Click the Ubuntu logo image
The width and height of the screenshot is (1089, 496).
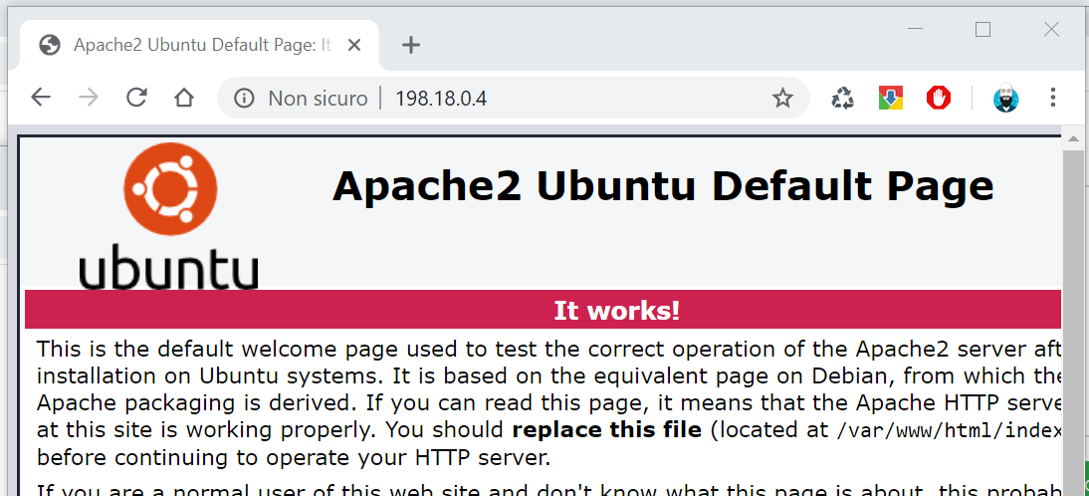[169, 215]
